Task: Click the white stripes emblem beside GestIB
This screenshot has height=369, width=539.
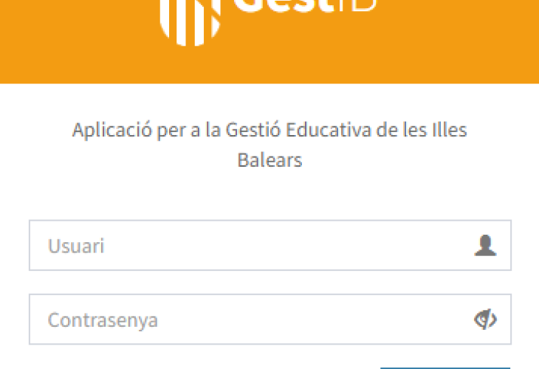Action: pyautogui.click(x=191, y=18)
